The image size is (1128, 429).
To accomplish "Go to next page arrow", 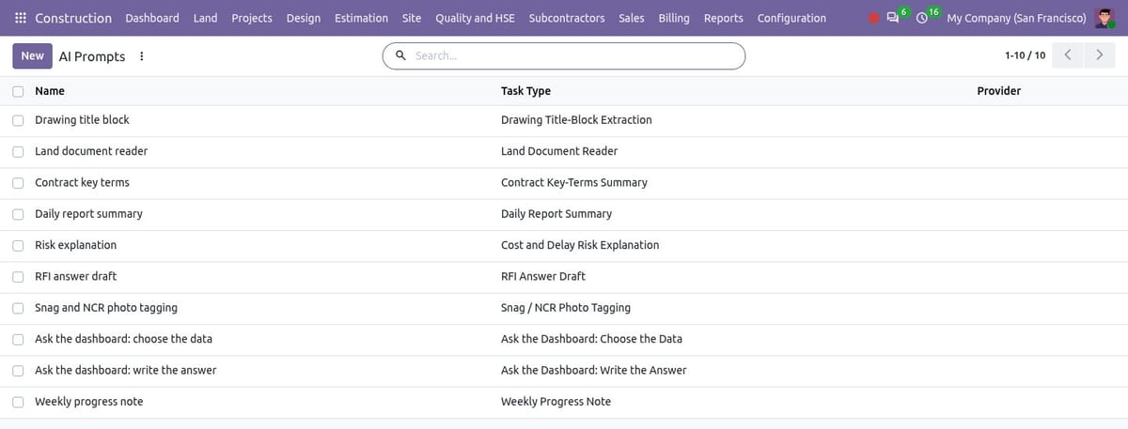I will click(1099, 55).
